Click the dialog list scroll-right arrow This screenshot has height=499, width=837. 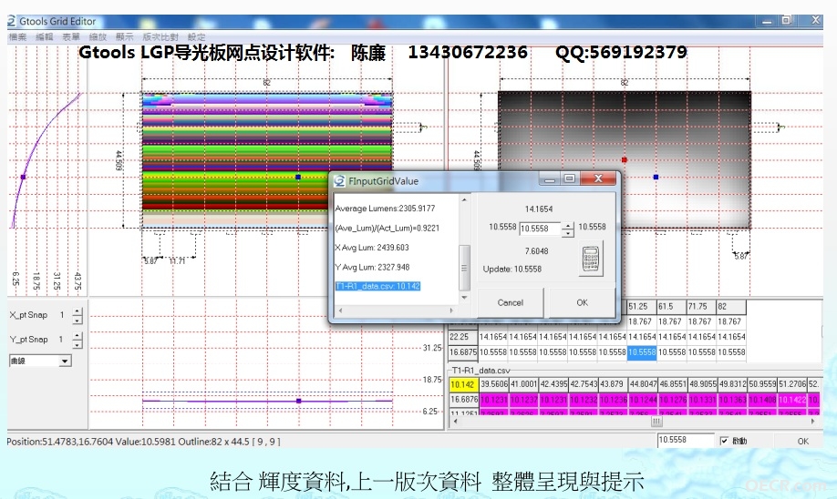[x=451, y=310]
